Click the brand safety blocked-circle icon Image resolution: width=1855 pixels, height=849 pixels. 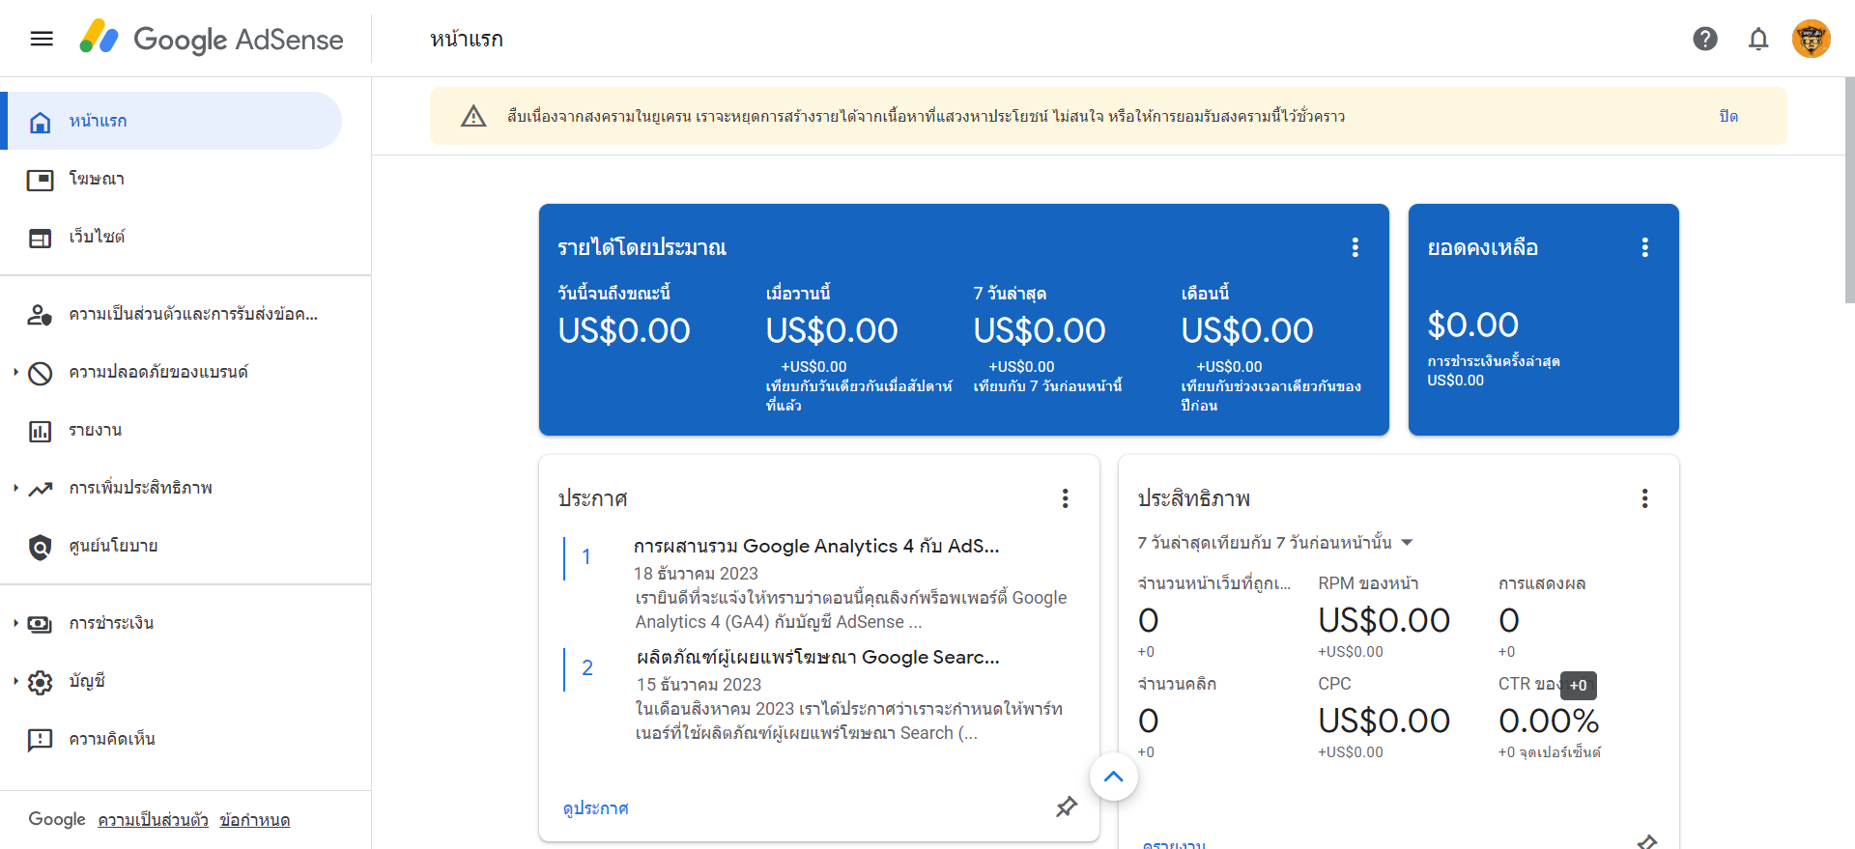tap(40, 373)
